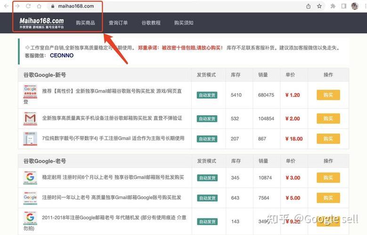The image size is (367, 235).
Task: Click 自动发货 badge in the ¥5.00 row
Action: [207, 198]
